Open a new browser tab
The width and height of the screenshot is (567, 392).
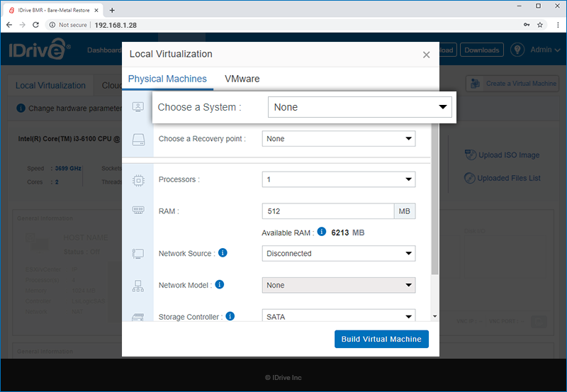(x=112, y=11)
